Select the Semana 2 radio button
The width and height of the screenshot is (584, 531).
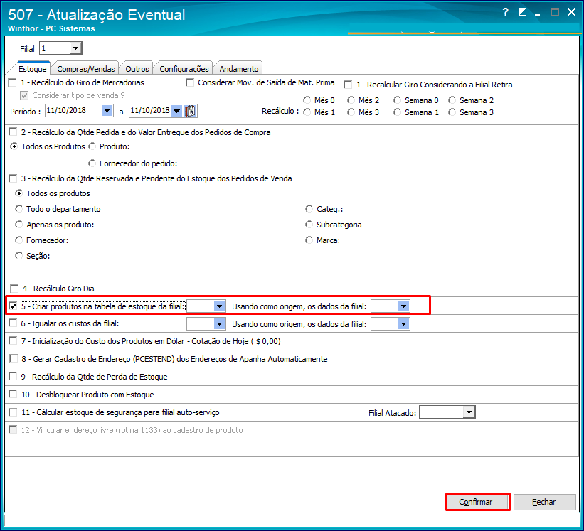pos(452,100)
